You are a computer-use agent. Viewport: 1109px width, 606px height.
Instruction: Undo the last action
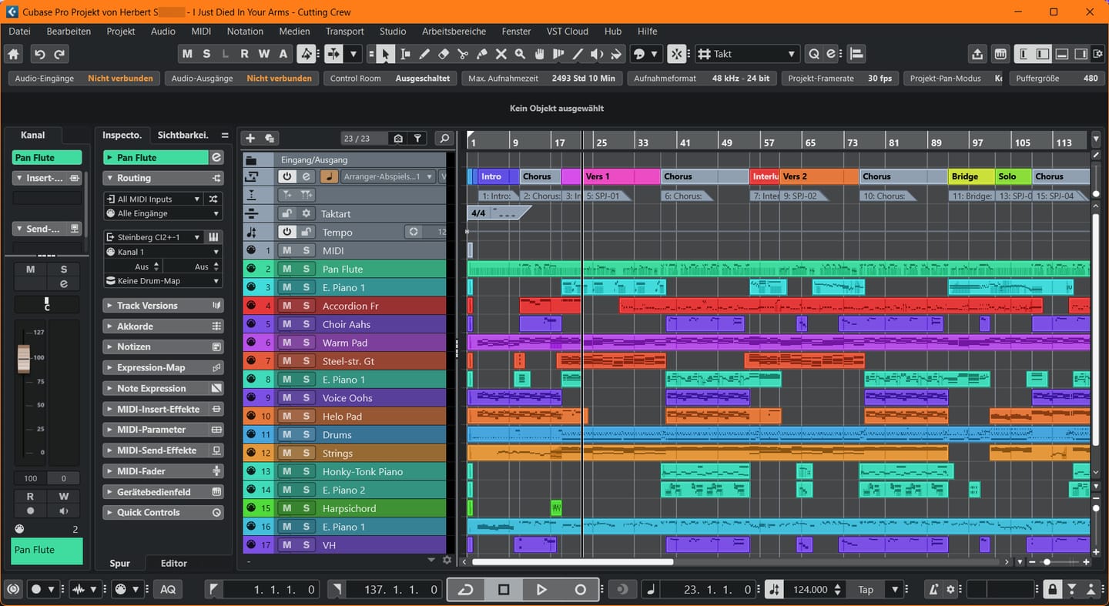coord(40,54)
